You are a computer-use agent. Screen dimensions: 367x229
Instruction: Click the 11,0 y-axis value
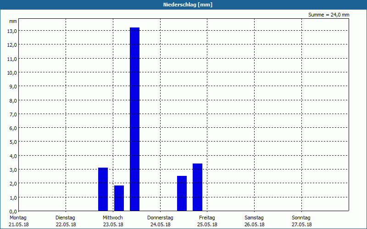click(x=12, y=59)
